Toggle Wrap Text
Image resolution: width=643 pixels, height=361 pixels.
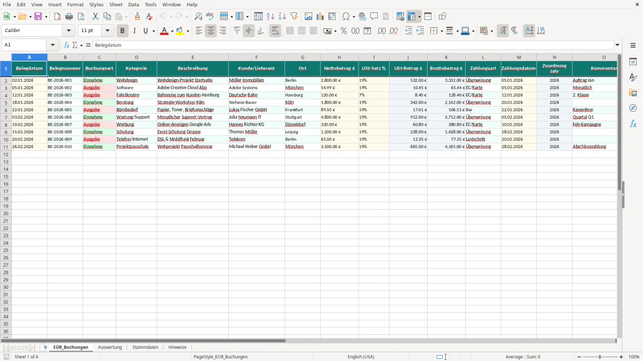275,31
